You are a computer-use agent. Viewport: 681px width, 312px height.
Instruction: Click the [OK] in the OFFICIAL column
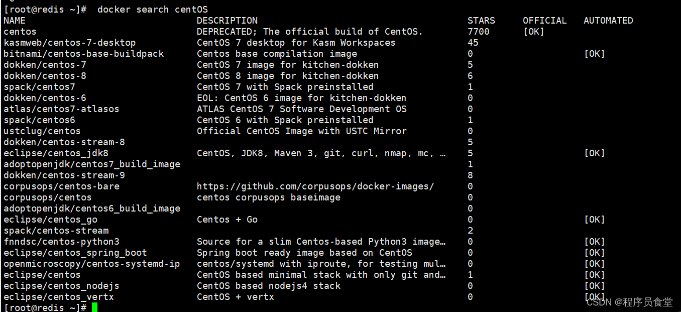pyautogui.click(x=534, y=32)
